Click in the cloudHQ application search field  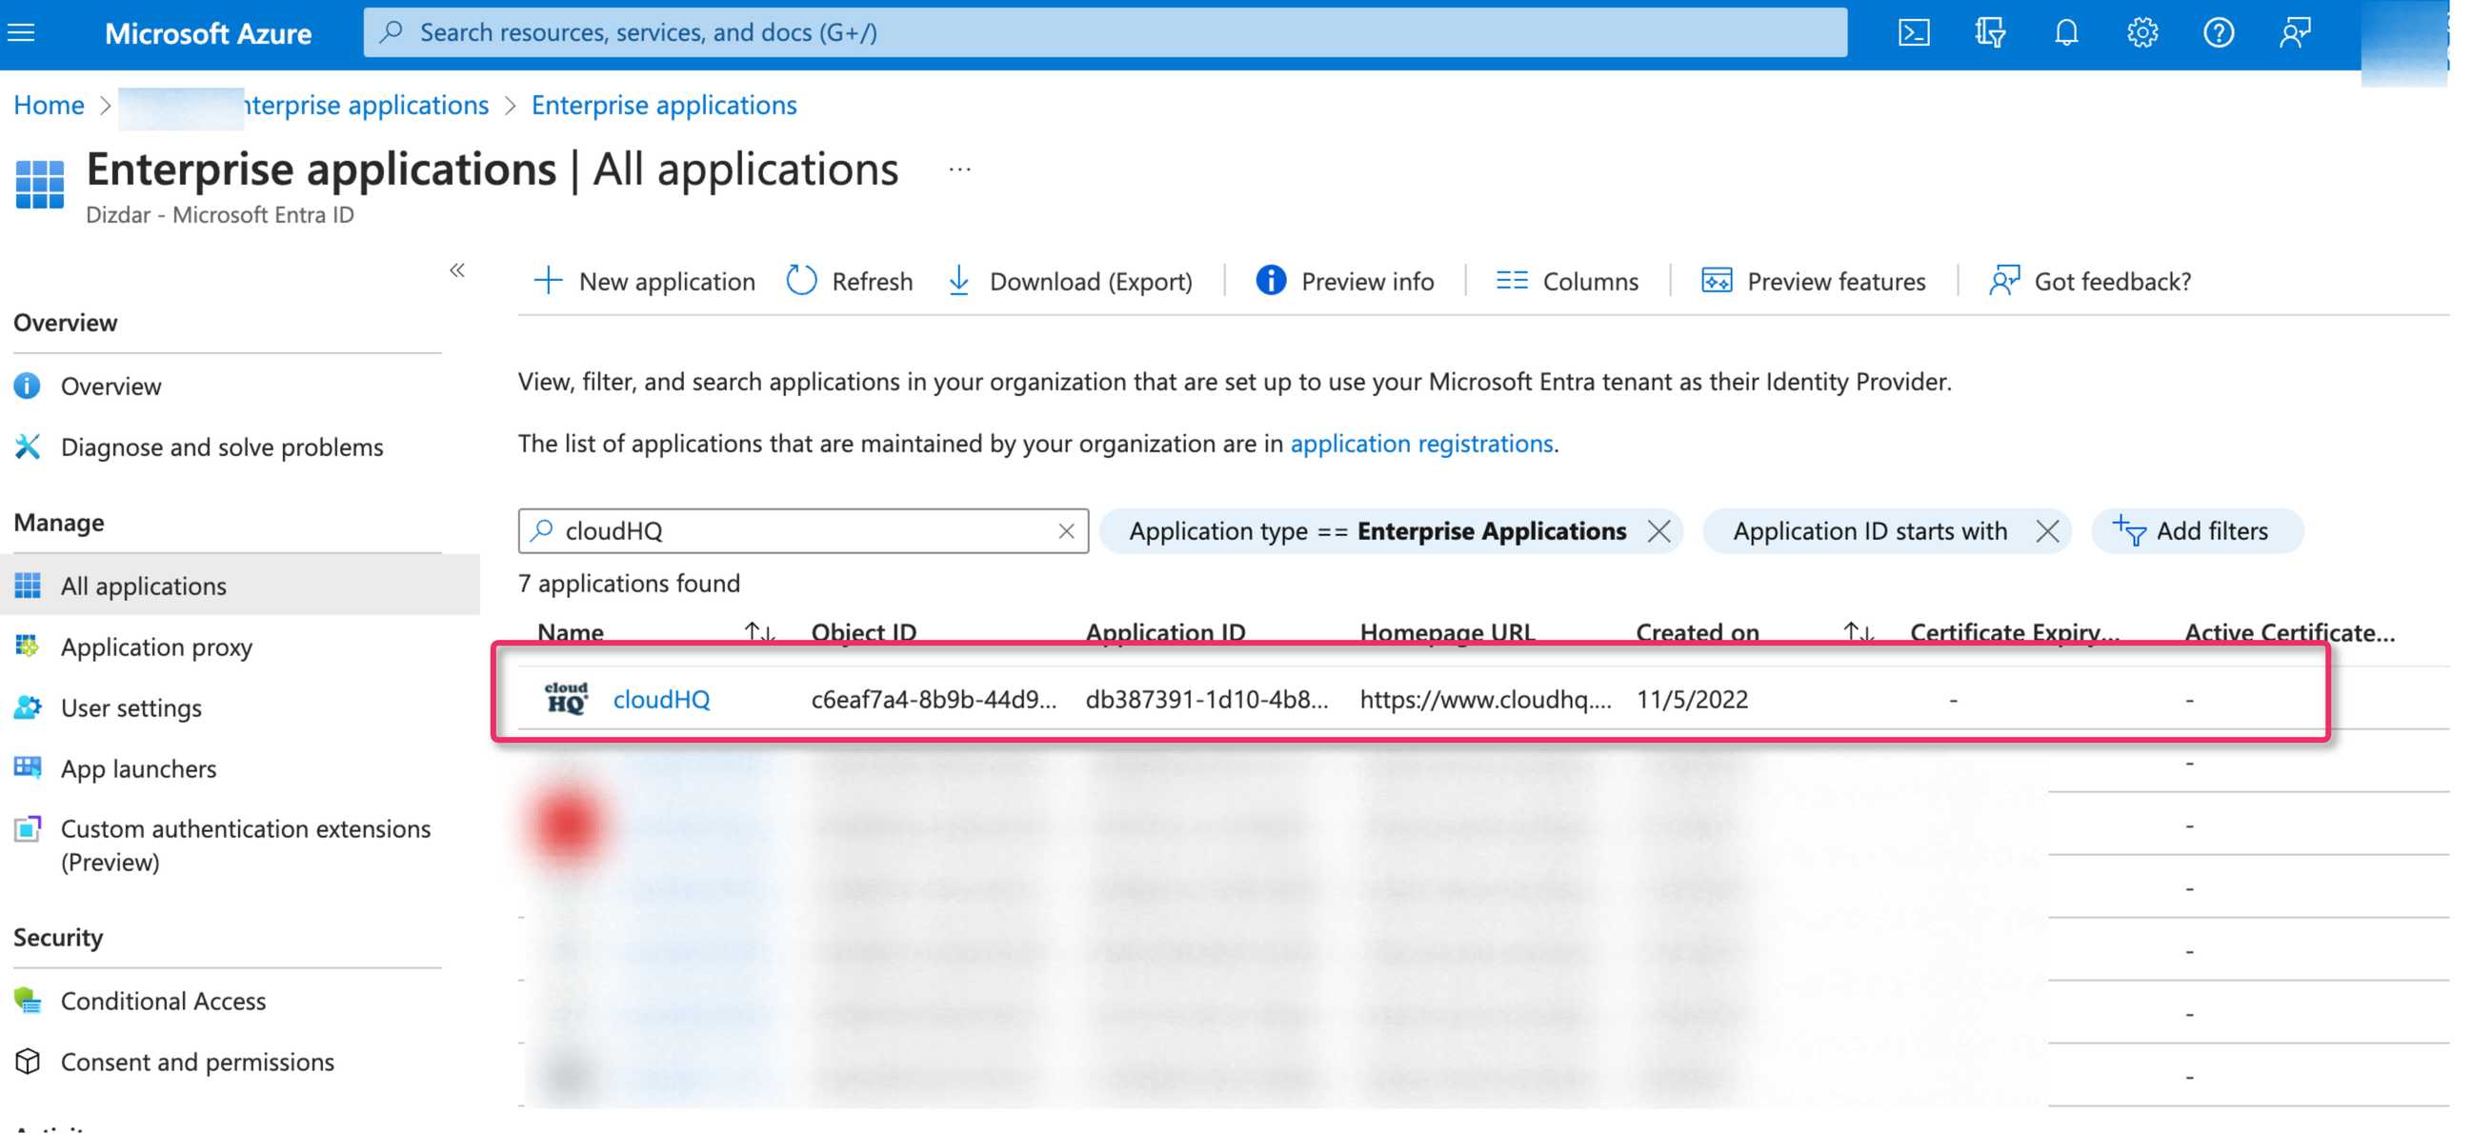click(802, 530)
